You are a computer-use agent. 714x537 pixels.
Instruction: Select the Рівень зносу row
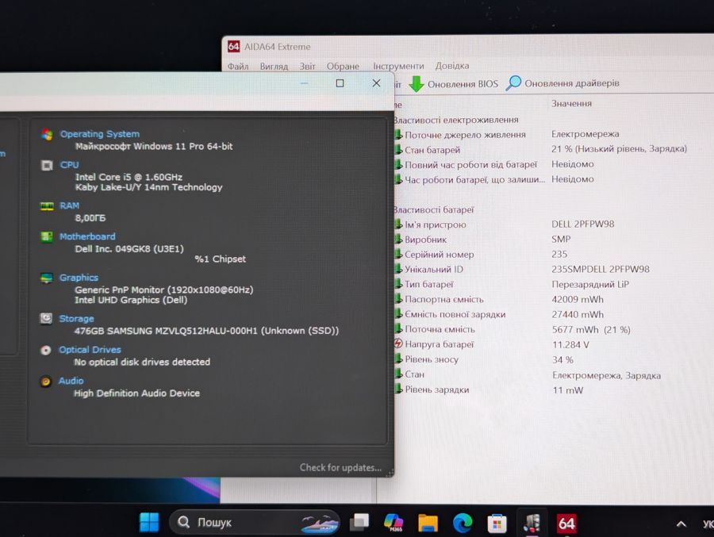click(542, 359)
